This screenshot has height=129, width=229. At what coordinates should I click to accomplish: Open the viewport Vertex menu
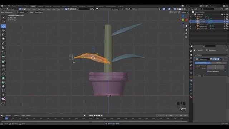pyautogui.click(x=49, y=9)
